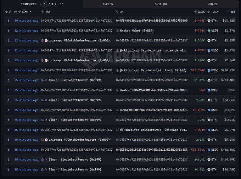Viewport: 241px width, 179px height.
Task: Click the 25K USDC value
Action: [x=202, y=90]
